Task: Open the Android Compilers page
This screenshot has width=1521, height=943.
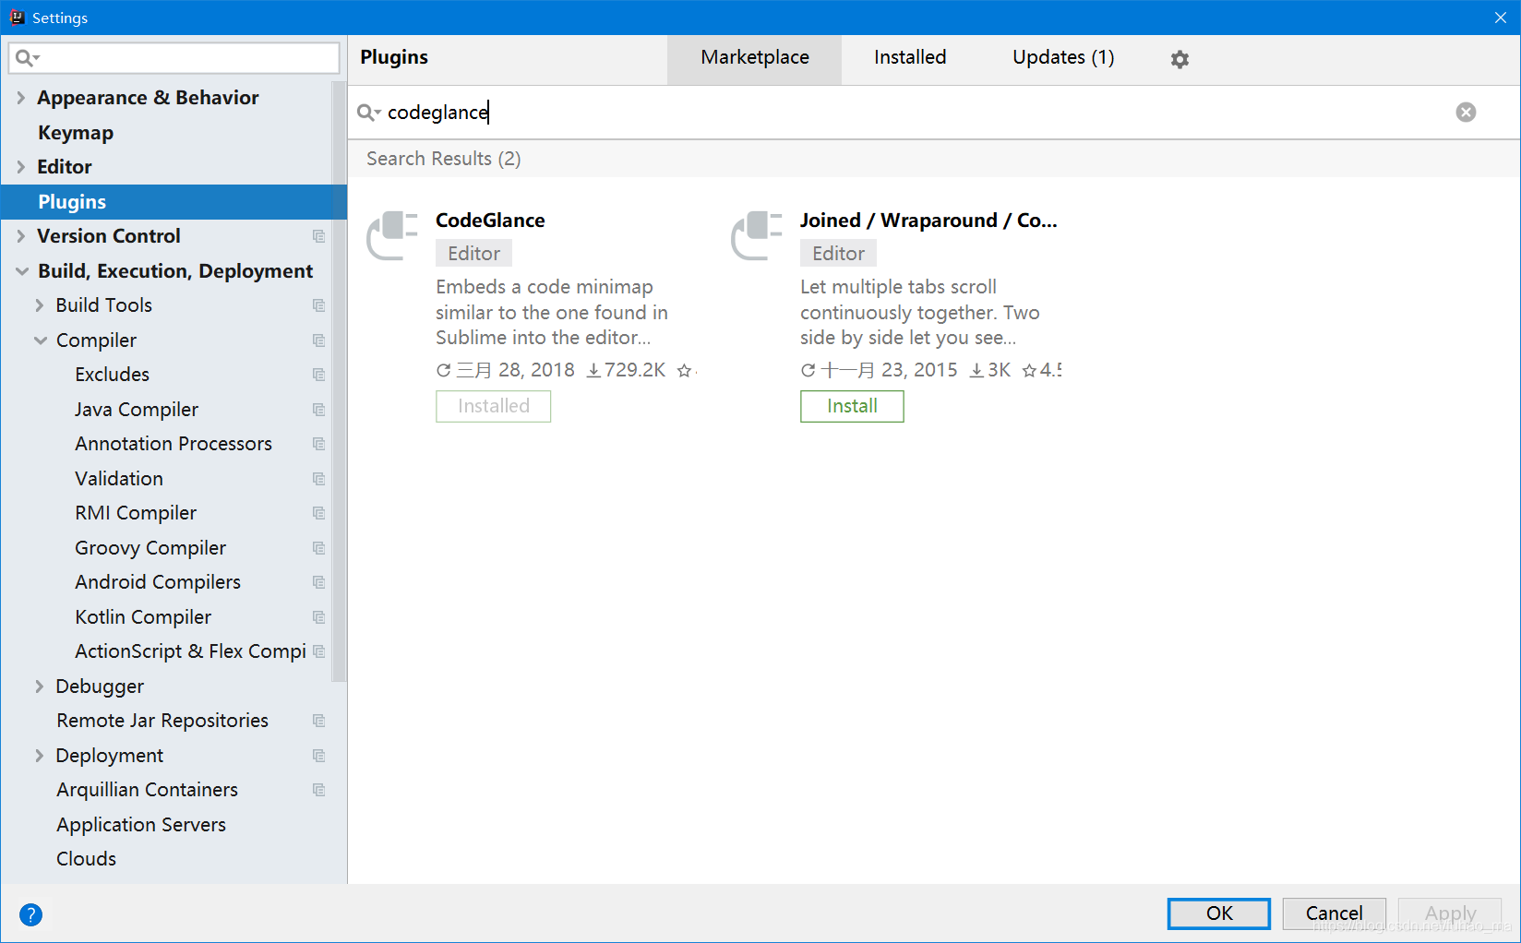Action: [158, 582]
